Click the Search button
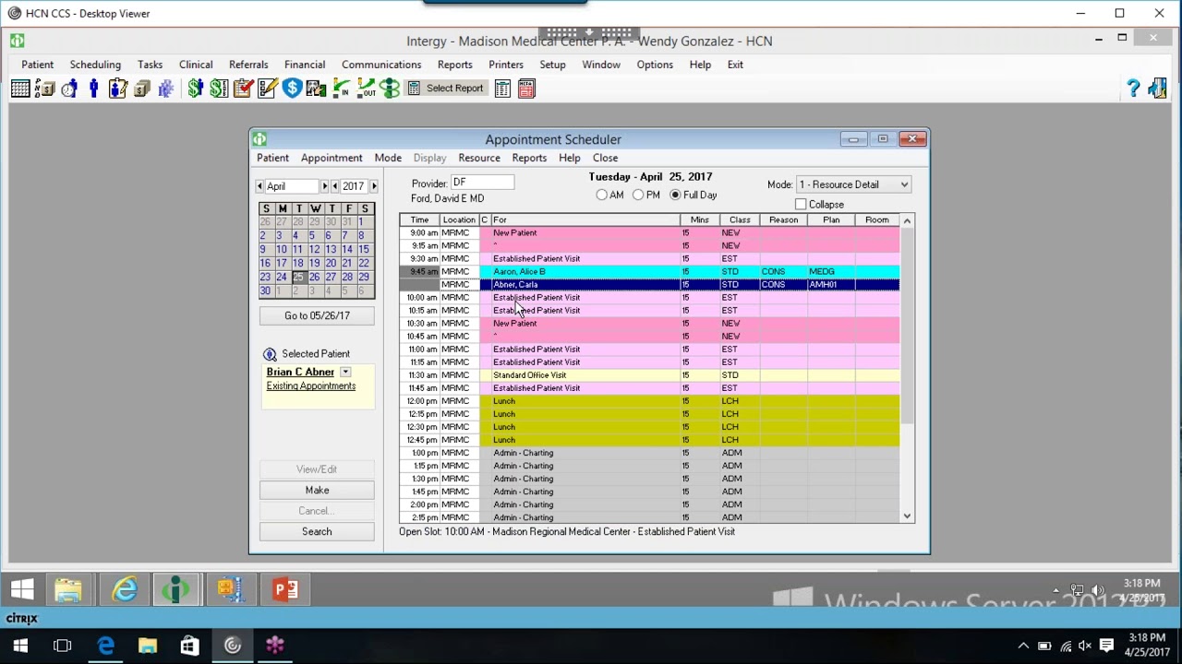The height and width of the screenshot is (664, 1182). 317,531
